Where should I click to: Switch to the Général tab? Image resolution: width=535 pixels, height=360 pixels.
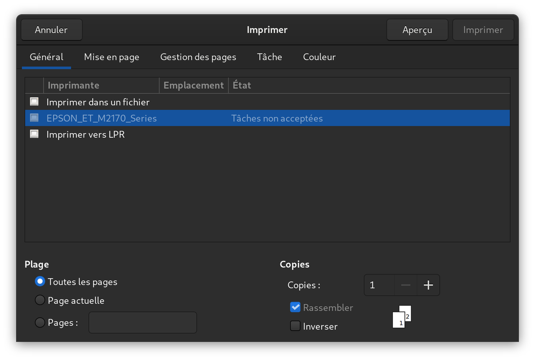point(46,57)
